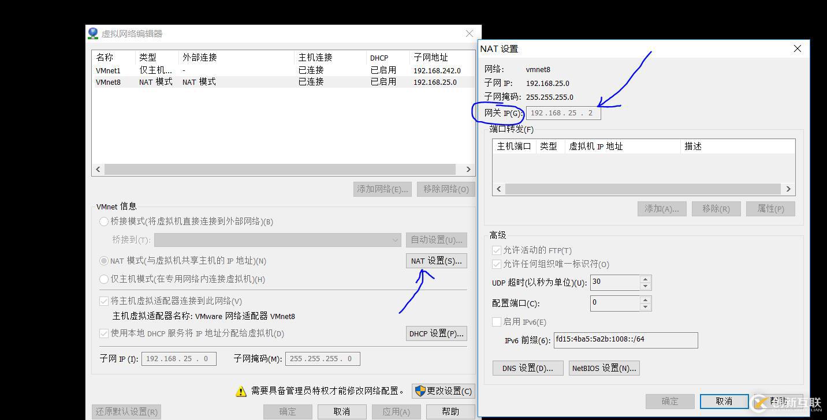Click the 还原默认设置(R) button

coord(126,412)
